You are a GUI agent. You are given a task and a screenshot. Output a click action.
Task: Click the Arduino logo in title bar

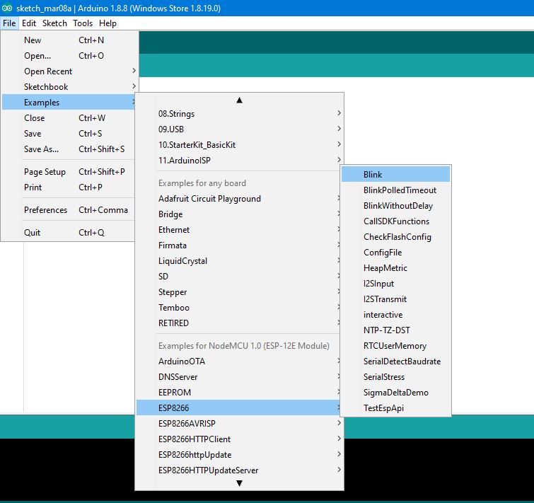7,8
